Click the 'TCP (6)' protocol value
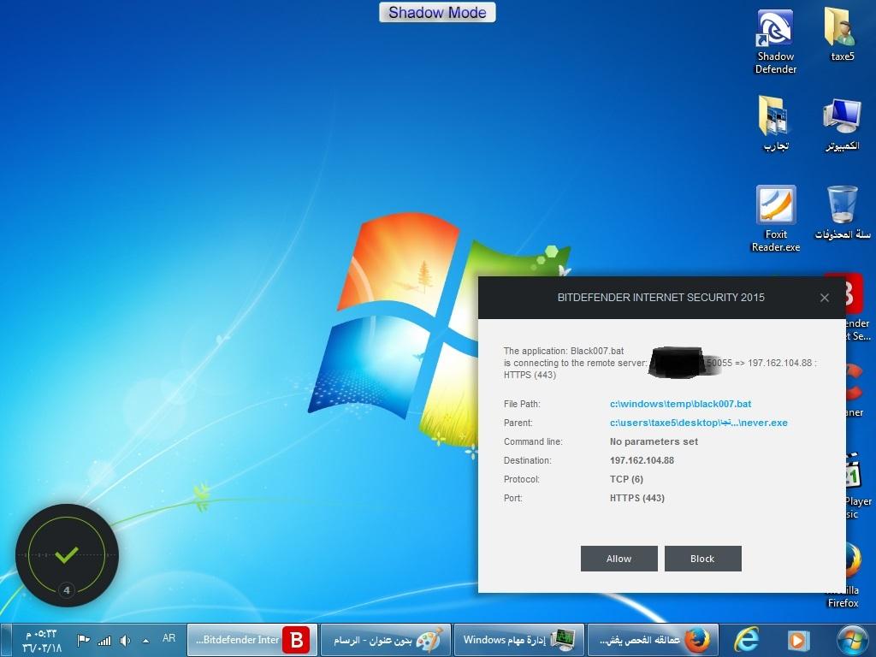The height and width of the screenshot is (657, 876). pyautogui.click(x=626, y=479)
